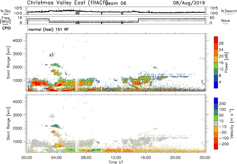Pick the yellow -15 to -50 Velocity segment
The width and height of the screenshot is (237, 164).
(216, 129)
